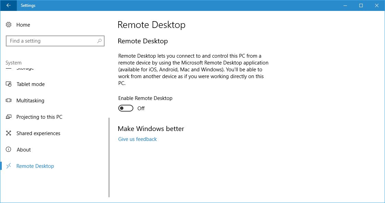Click the Projecting to this PC icon

pyautogui.click(x=9, y=117)
